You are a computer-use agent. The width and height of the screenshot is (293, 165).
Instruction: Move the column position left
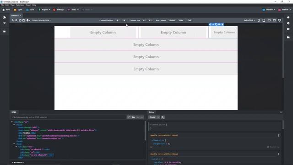(x=117, y=20)
